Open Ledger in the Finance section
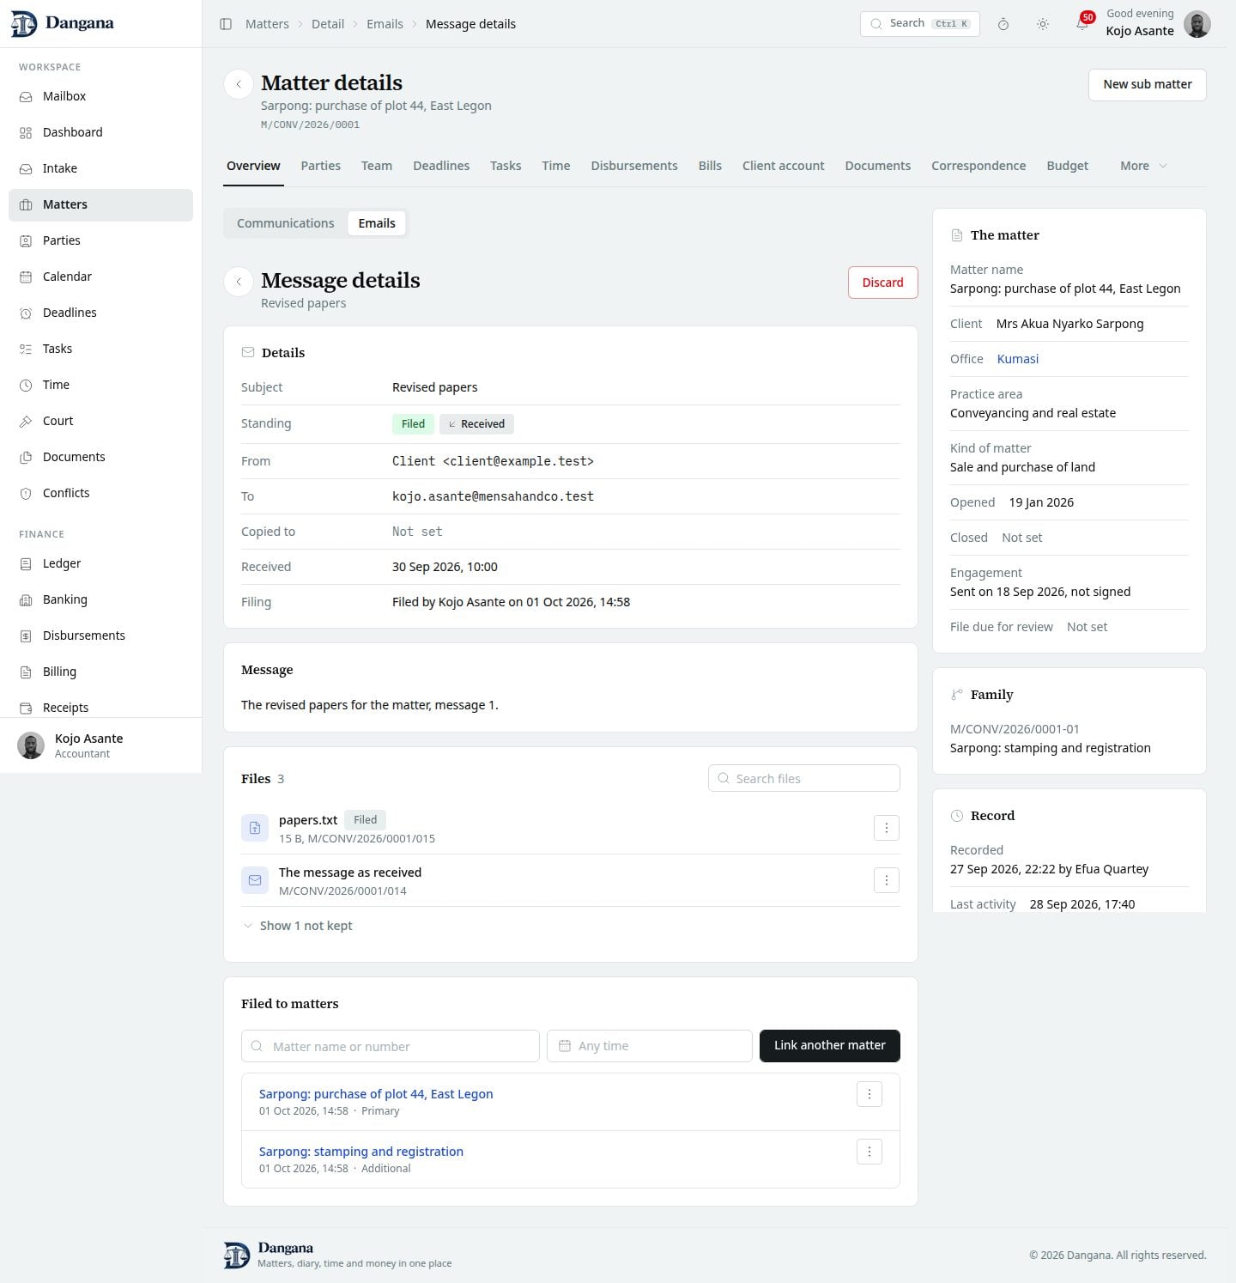 tap(100, 563)
